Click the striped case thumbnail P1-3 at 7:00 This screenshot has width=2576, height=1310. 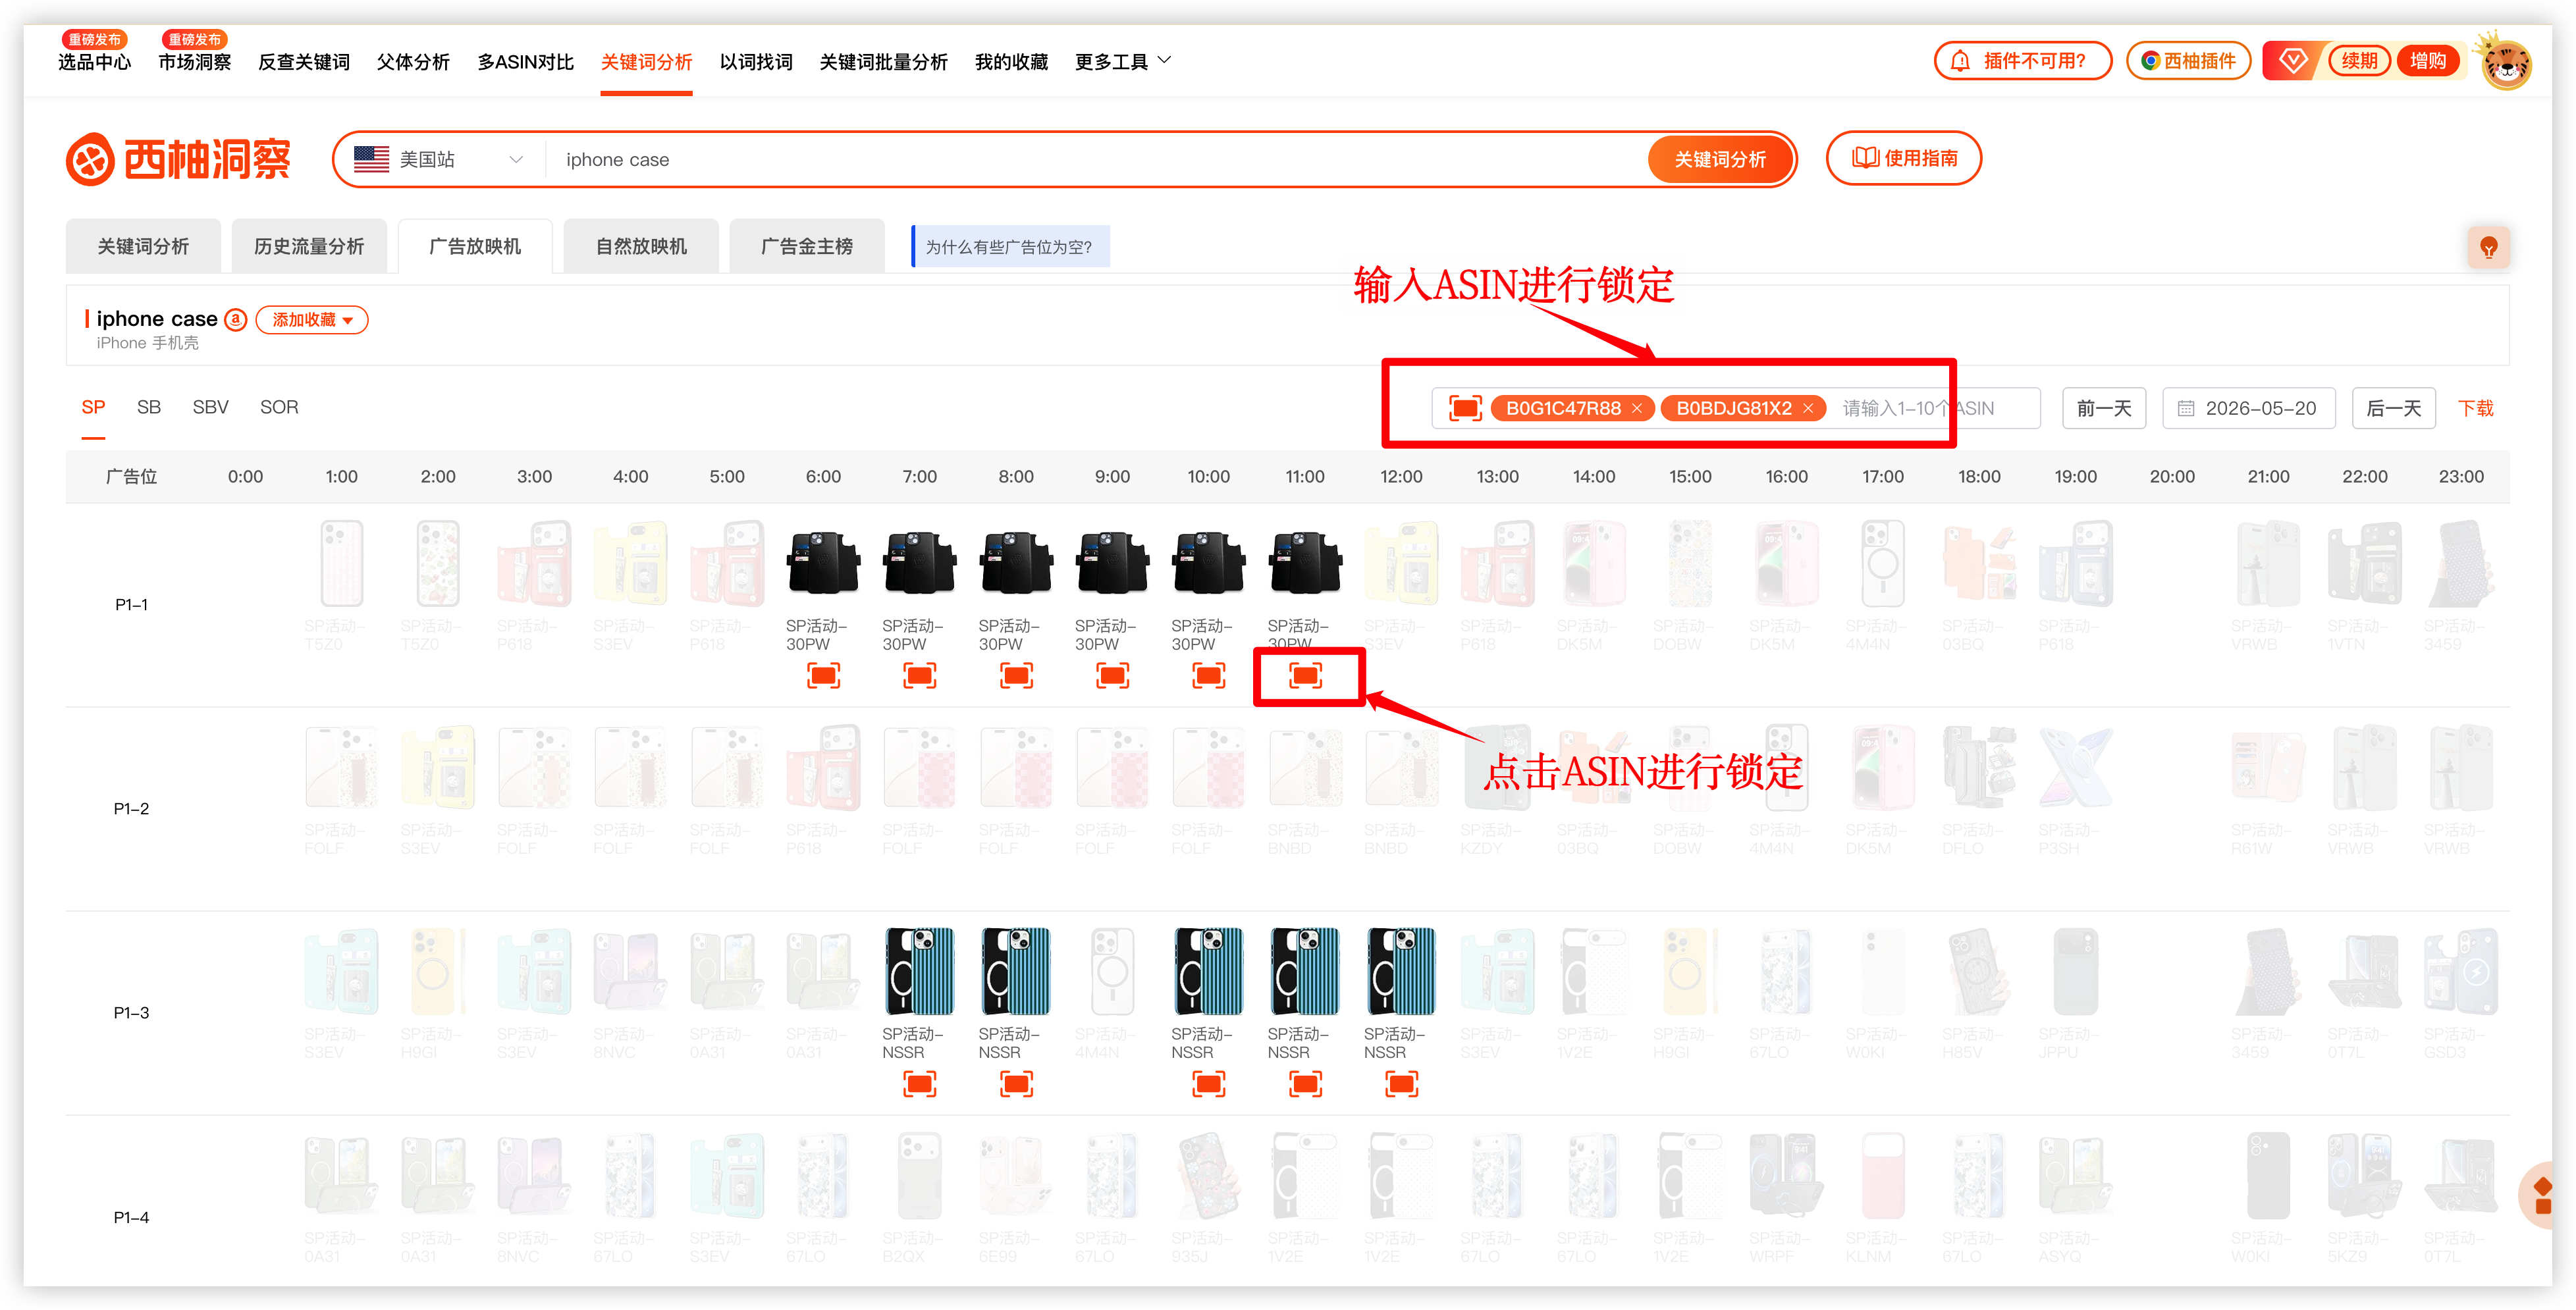pos(920,971)
